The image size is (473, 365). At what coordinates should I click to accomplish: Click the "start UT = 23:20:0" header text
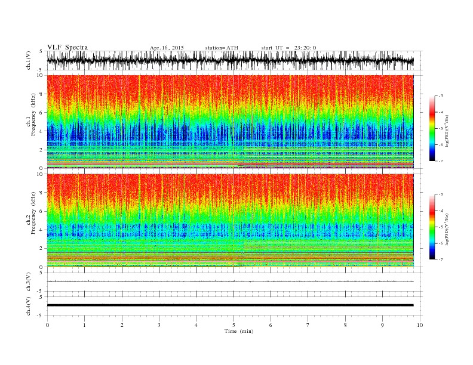(x=288, y=48)
